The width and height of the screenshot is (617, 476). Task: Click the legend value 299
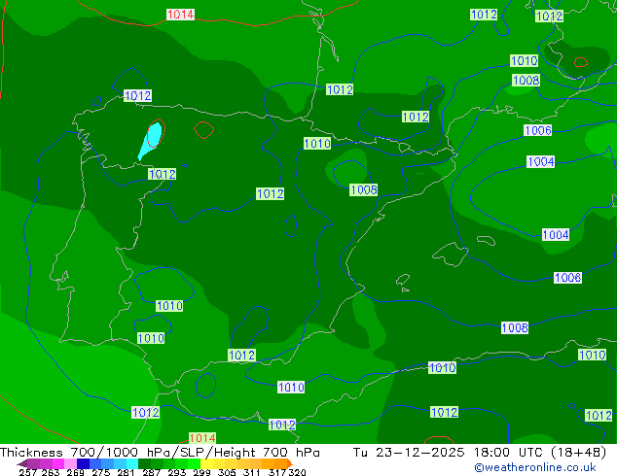tap(201, 472)
